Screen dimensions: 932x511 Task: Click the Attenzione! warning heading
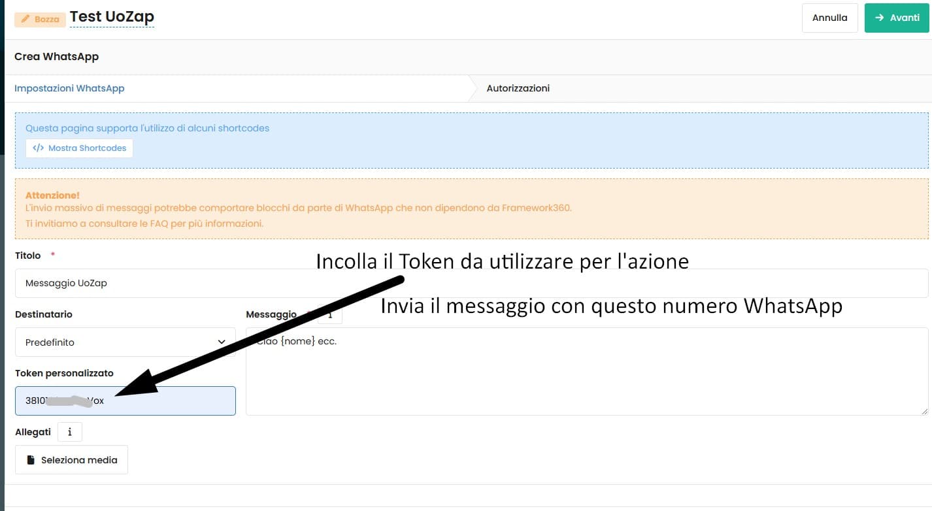(x=52, y=195)
